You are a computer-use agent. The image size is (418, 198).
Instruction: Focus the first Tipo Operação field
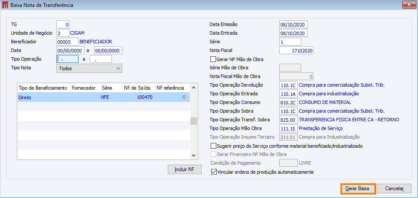coord(67,59)
